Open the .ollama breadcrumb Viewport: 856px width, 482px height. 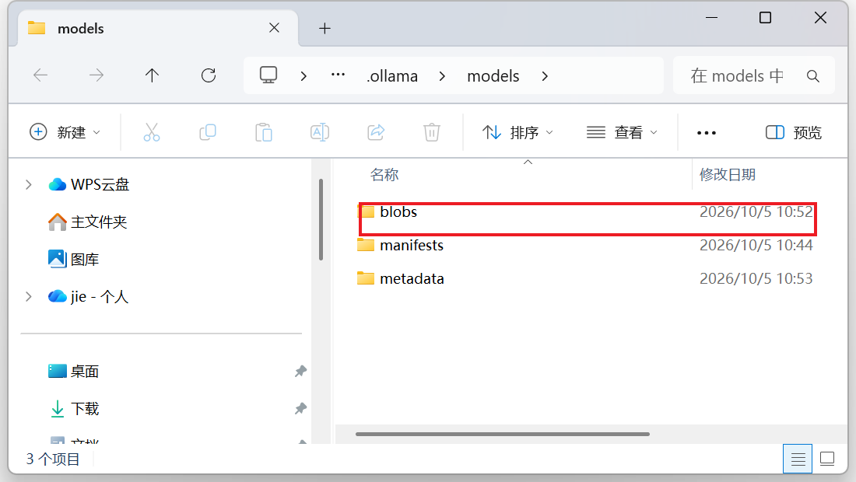[392, 75]
